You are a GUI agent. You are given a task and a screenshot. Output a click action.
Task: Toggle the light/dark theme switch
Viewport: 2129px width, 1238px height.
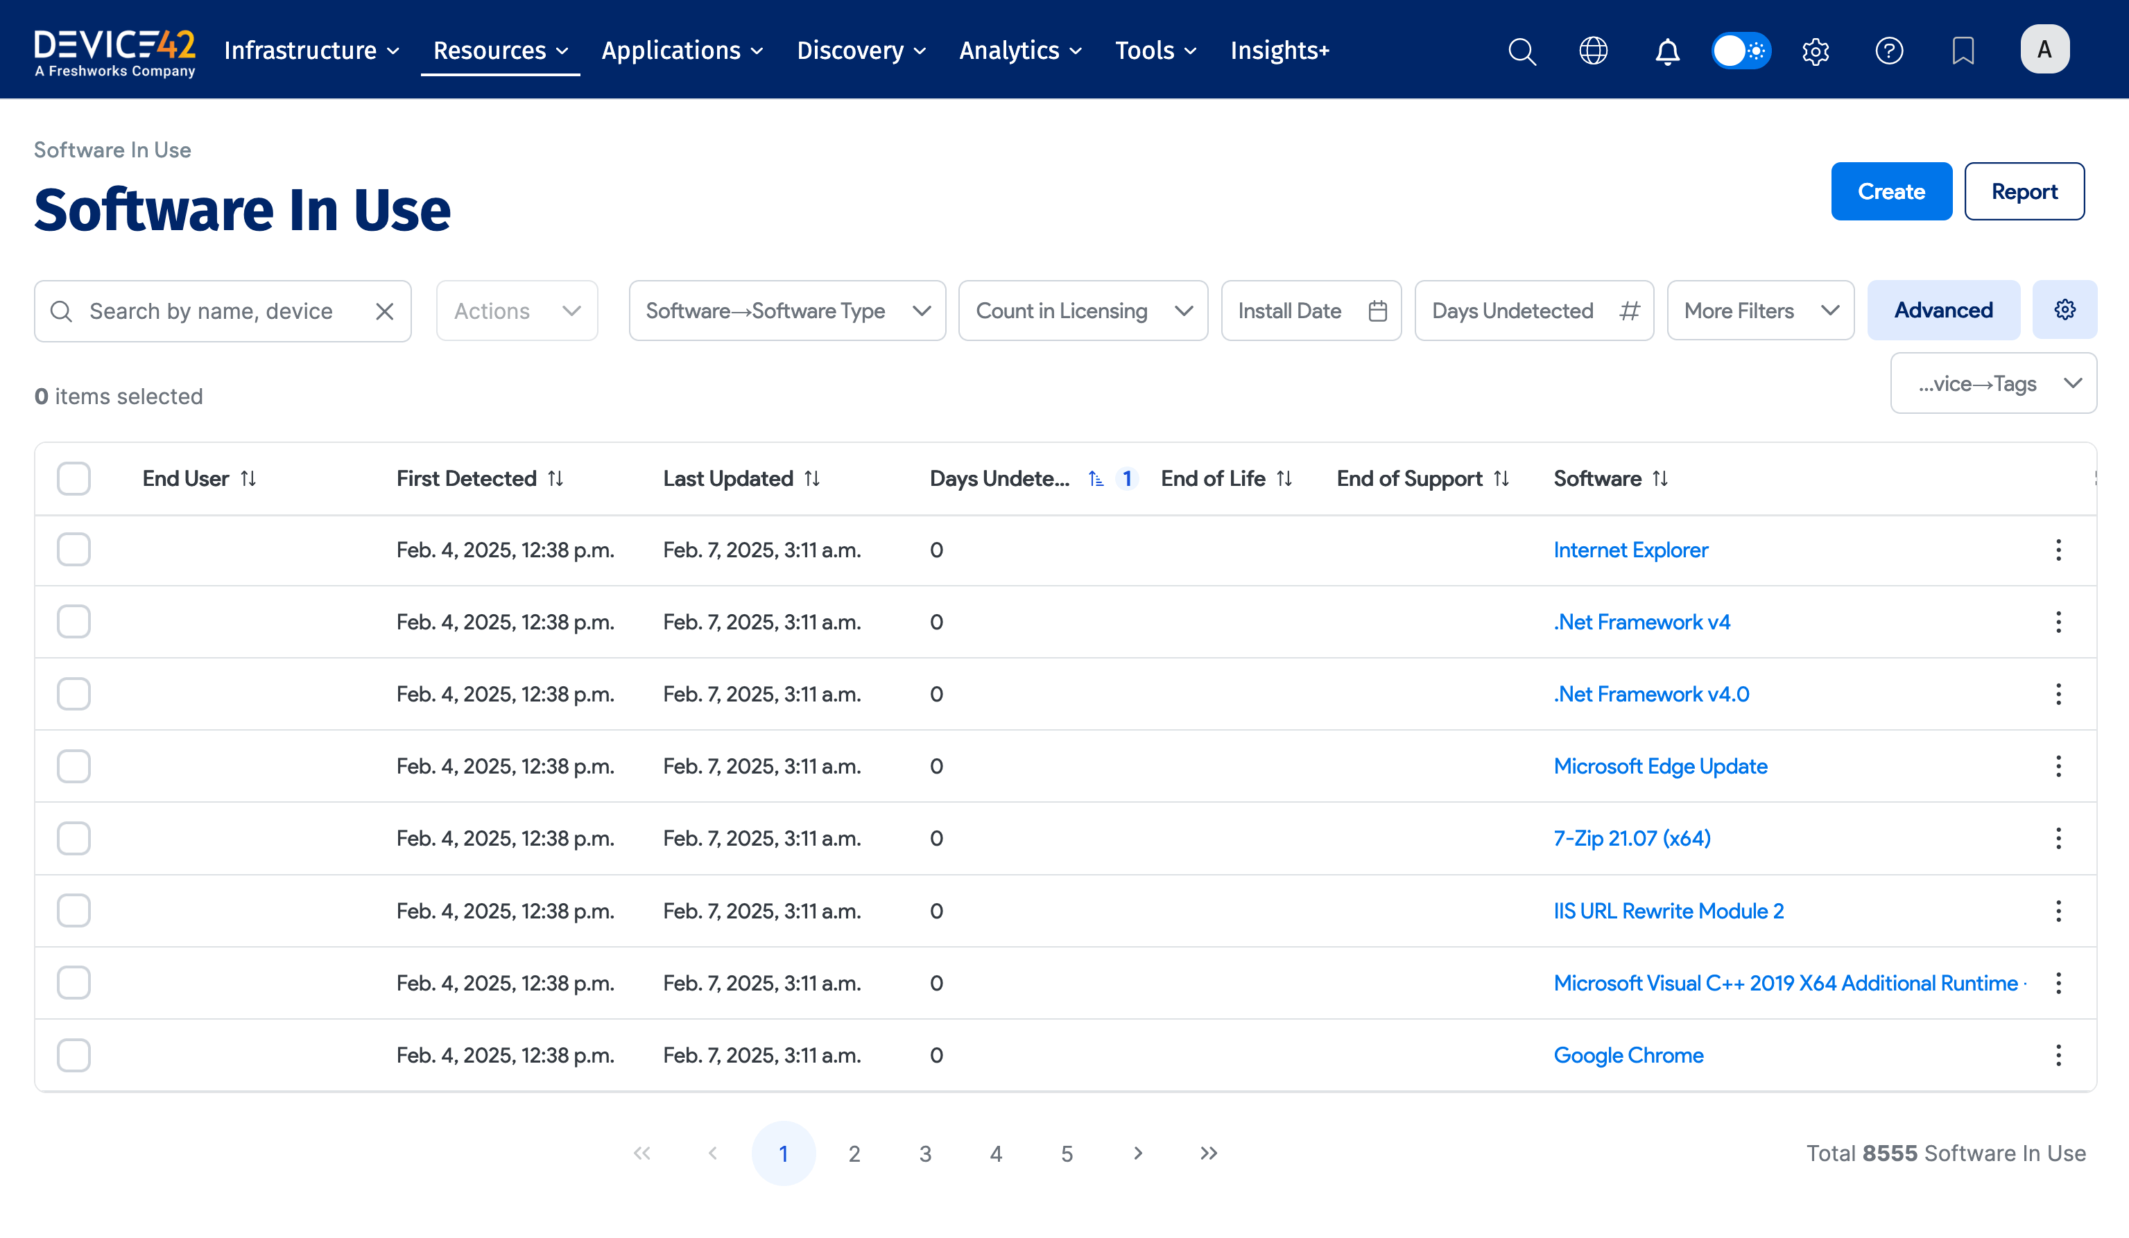[1741, 51]
